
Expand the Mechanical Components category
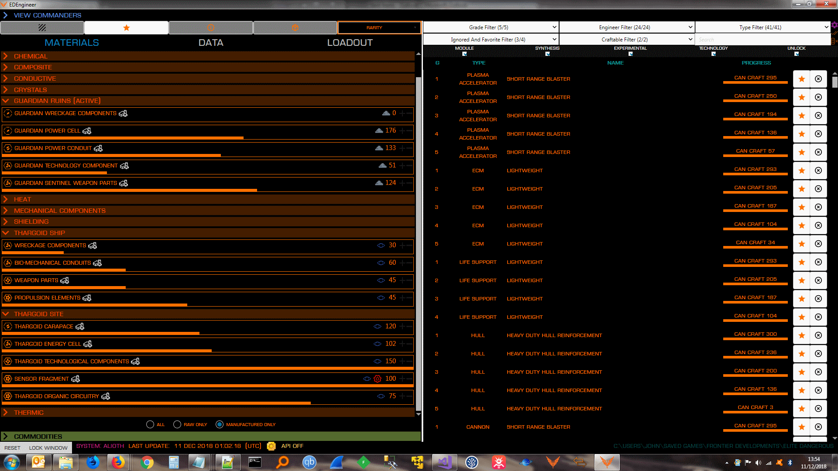click(59, 211)
